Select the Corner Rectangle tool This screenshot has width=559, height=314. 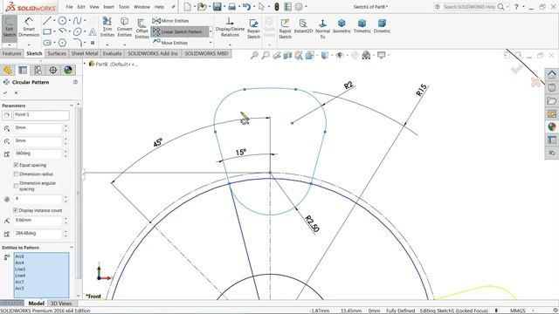46,31
